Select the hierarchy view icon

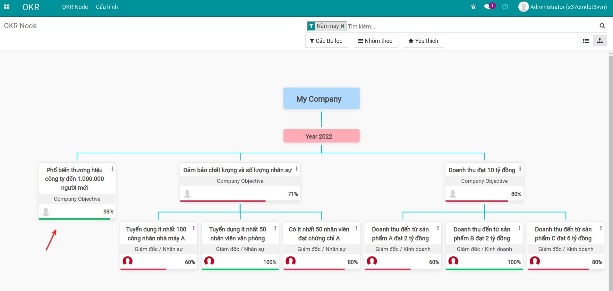point(600,41)
